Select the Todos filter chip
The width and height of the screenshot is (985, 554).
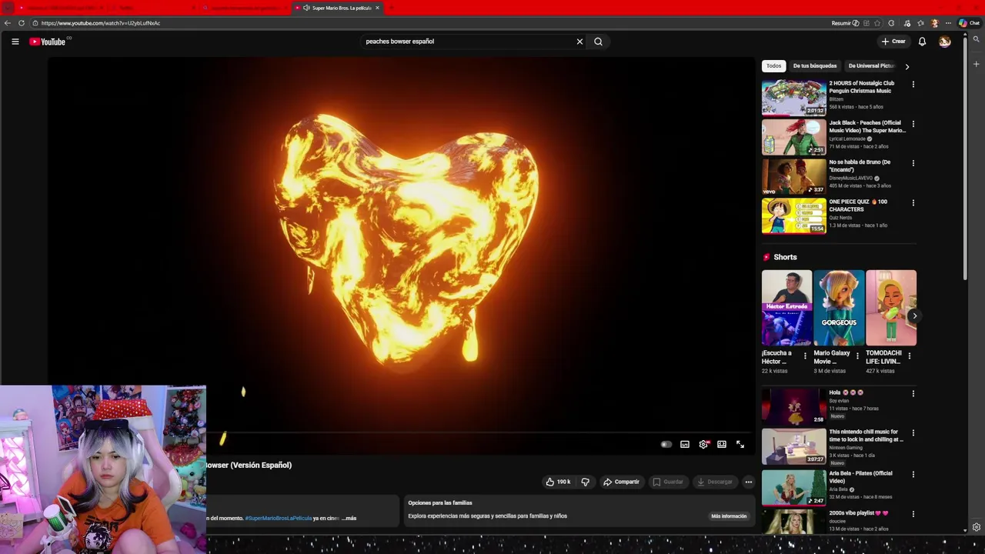click(x=773, y=66)
